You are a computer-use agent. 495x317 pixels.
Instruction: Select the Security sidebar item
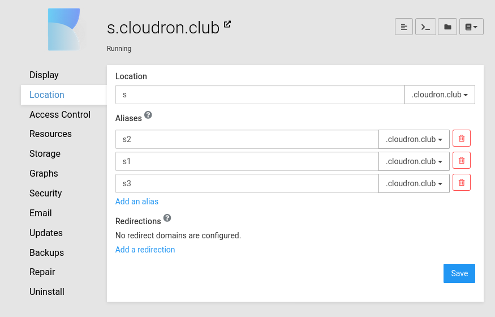(x=46, y=193)
